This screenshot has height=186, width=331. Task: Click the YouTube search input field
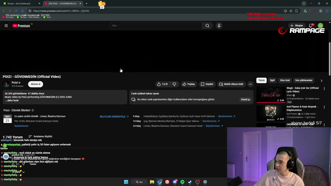tap(156, 26)
